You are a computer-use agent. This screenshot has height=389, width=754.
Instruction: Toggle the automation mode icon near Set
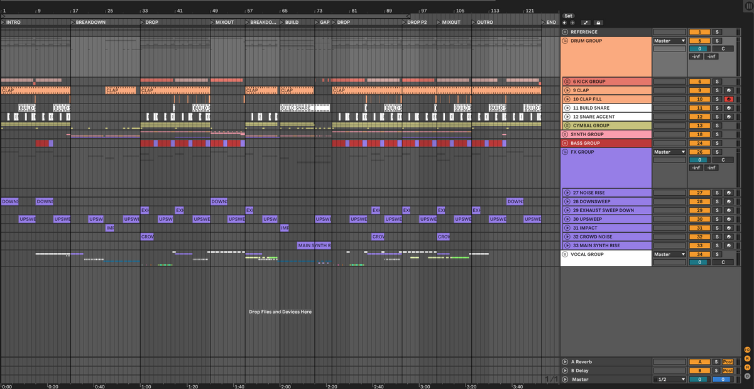[586, 23]
